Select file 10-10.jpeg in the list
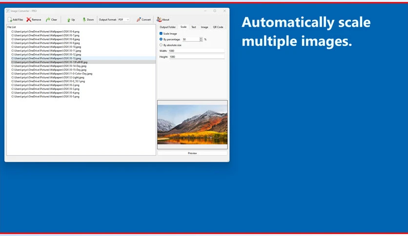408x236 pixels. [46, 47]
